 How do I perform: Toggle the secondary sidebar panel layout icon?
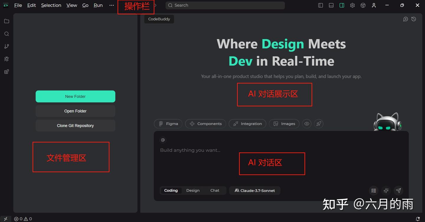click(x=342, y=5)
